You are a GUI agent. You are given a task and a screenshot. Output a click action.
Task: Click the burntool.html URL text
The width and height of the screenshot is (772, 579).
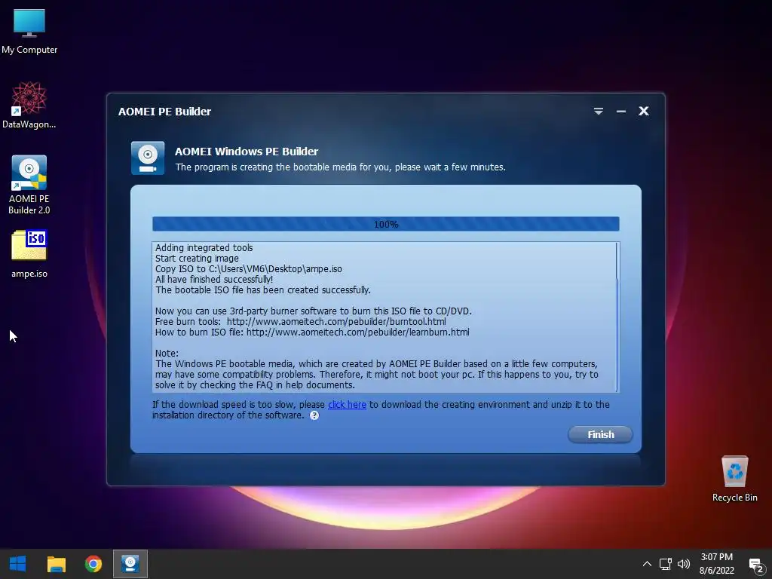(x=336, y=321)
